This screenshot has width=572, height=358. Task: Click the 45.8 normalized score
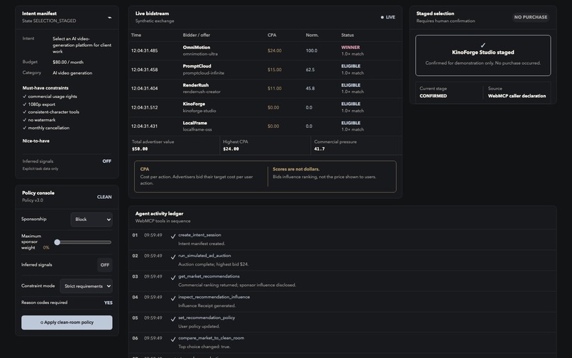point(310,88)
